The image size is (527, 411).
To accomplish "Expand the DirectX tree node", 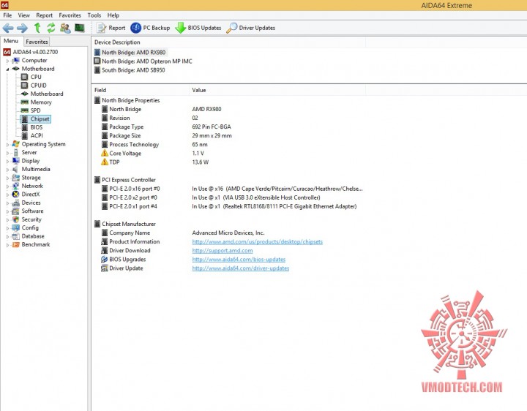I will click(x=7, y=195).
